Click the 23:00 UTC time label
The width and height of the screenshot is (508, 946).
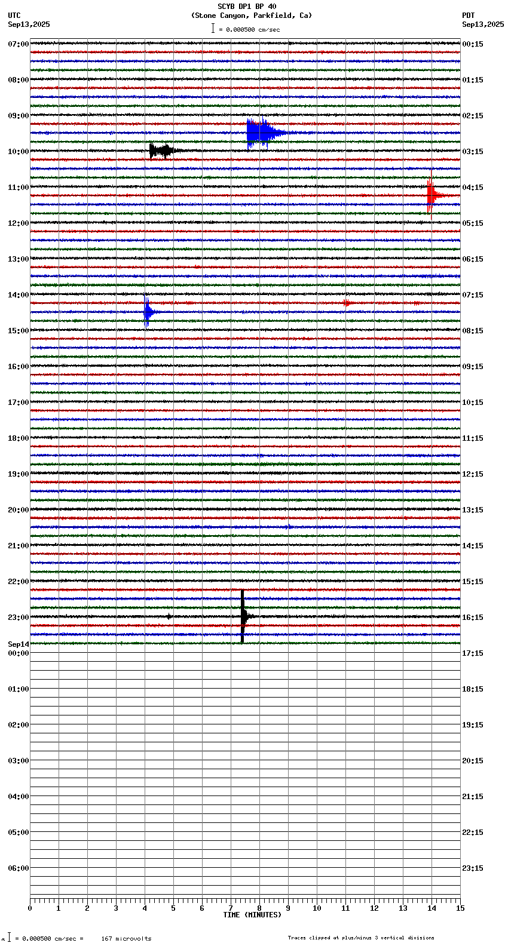coord(19,617)
